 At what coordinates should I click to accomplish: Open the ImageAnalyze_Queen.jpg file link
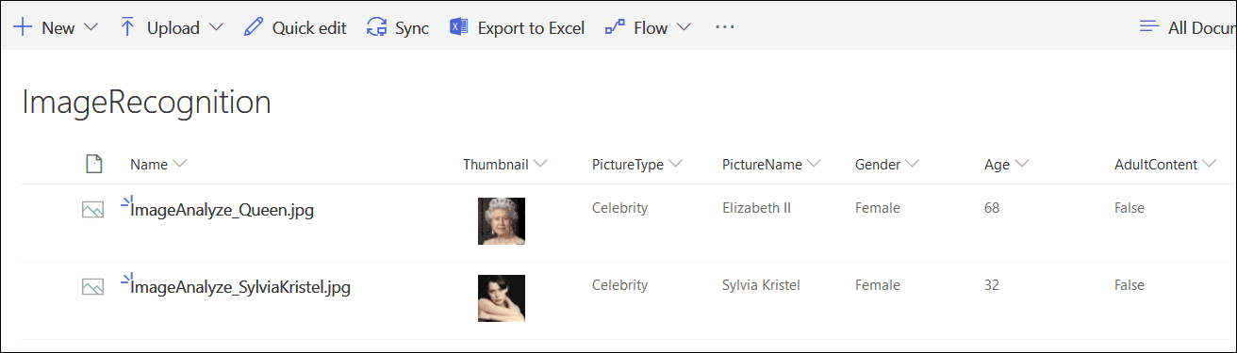coord(223,210)
